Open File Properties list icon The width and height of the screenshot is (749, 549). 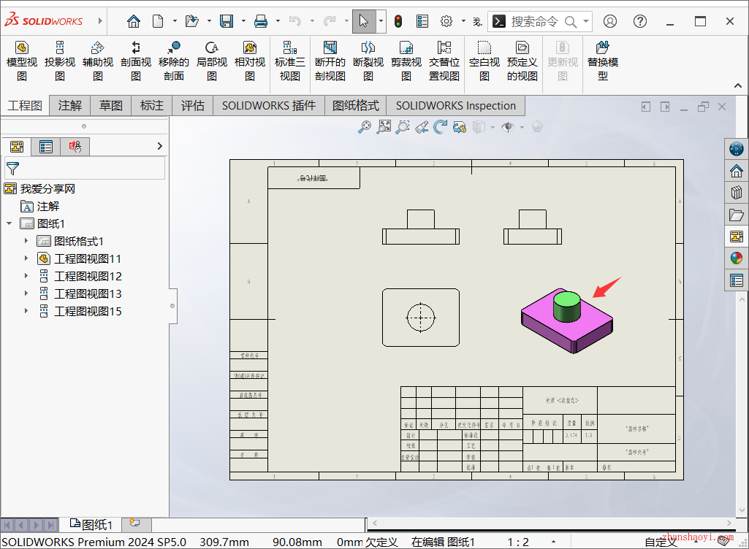422,21
